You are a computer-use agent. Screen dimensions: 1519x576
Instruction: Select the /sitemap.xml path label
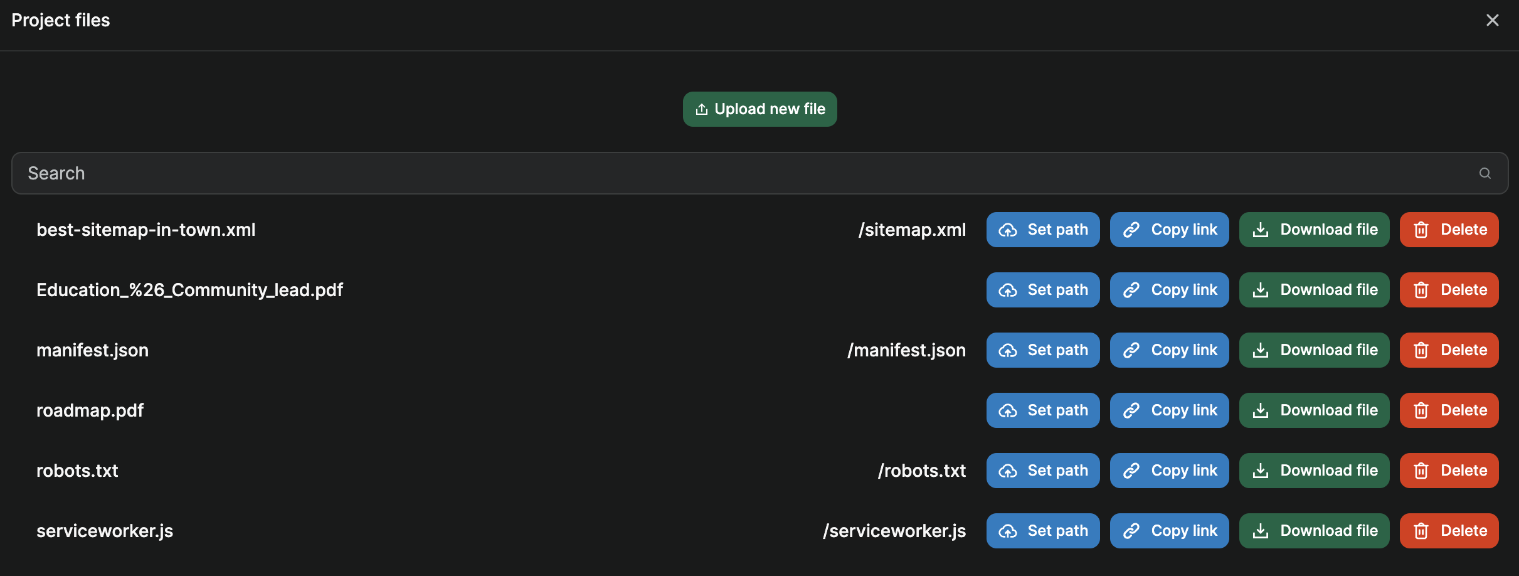pyautogui.click(x=911, y=230)
